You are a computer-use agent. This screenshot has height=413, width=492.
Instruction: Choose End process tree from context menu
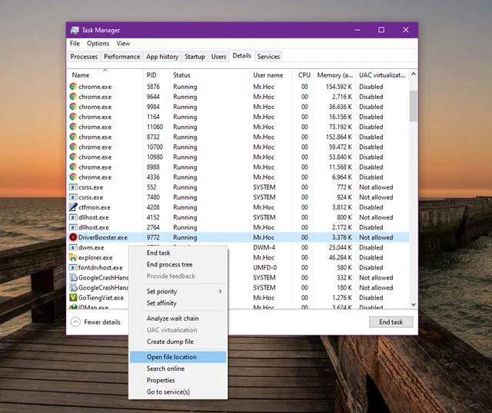[170, 265]
